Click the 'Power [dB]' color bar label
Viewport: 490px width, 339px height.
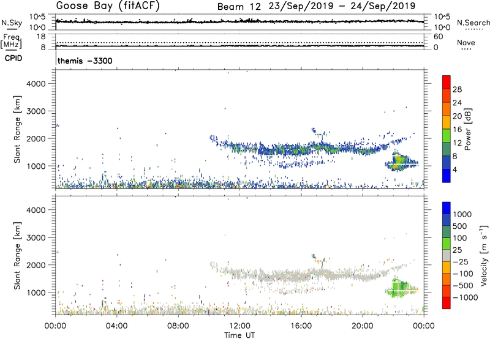(x=467, y=130)
